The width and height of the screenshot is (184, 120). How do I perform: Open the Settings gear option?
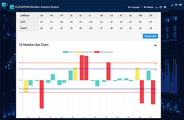[148, 7]
